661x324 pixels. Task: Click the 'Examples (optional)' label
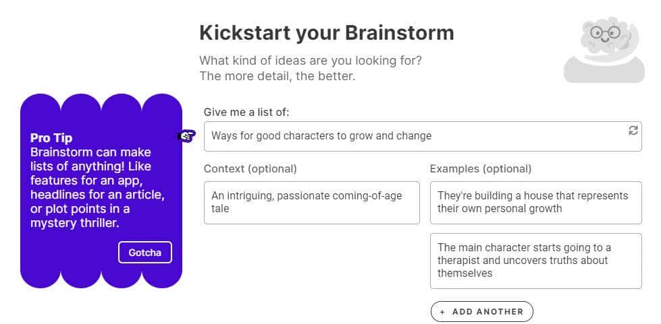coord(481,168)
